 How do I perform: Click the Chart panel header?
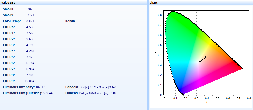coord(153,2)
